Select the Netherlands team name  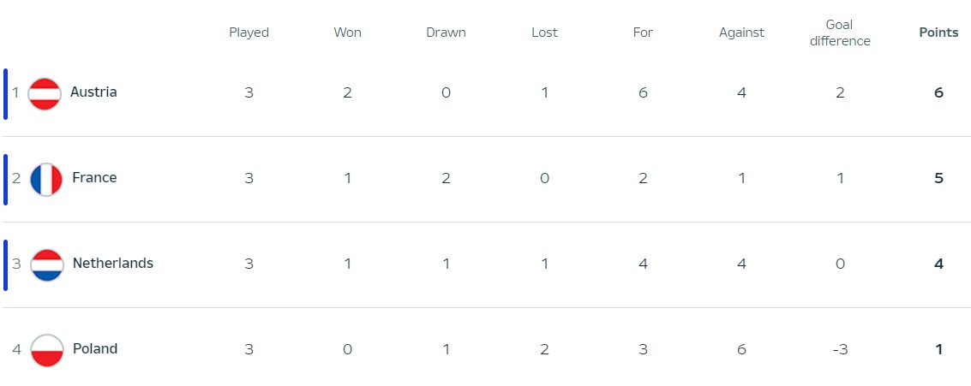point(113,263)
